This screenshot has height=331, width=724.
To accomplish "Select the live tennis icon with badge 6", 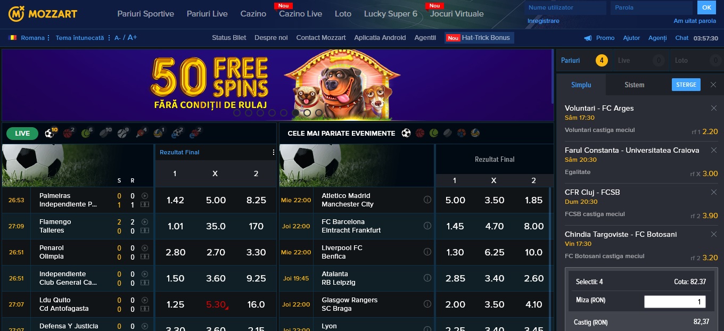I will point(86,133).
